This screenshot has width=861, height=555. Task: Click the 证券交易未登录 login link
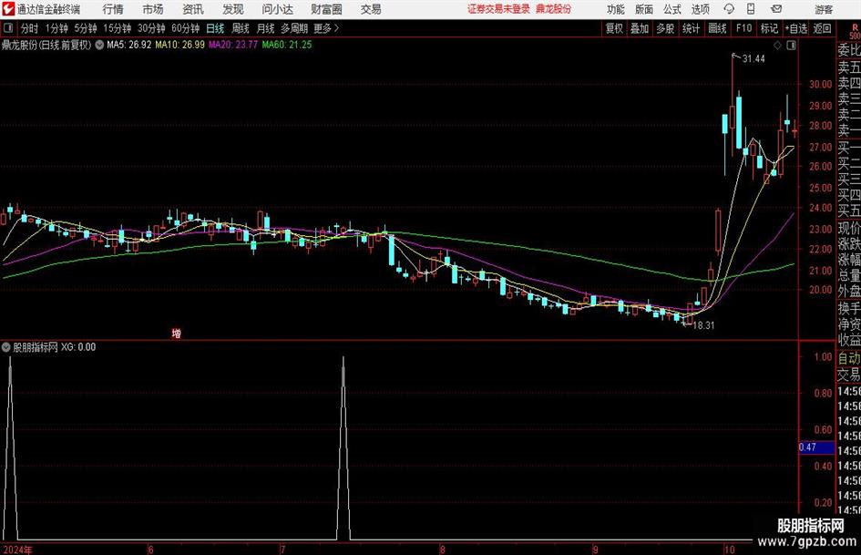click(x=498, y=9)
